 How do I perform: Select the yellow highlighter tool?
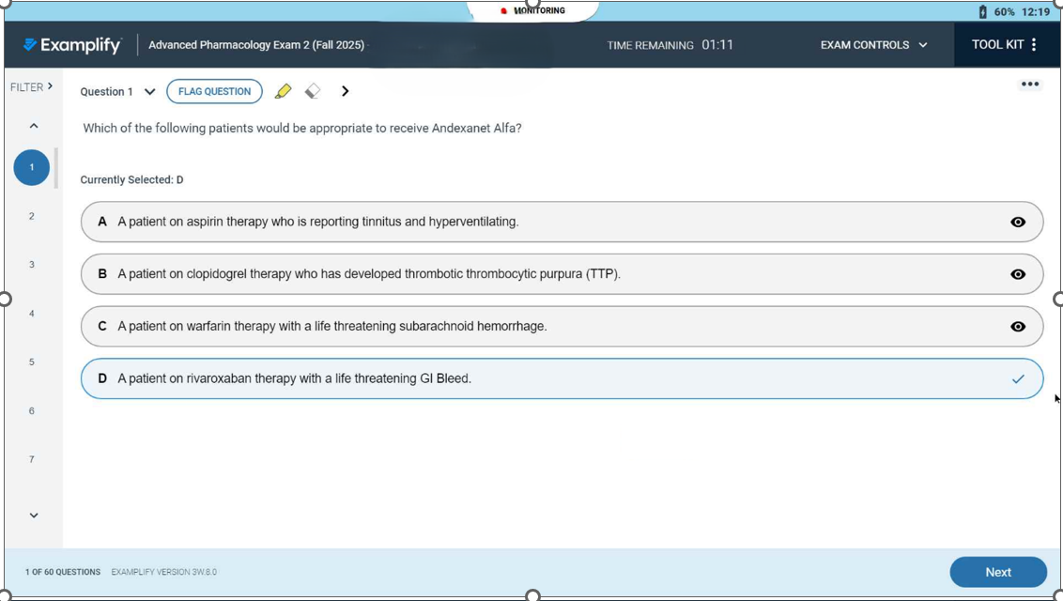[x=283, y=91]
